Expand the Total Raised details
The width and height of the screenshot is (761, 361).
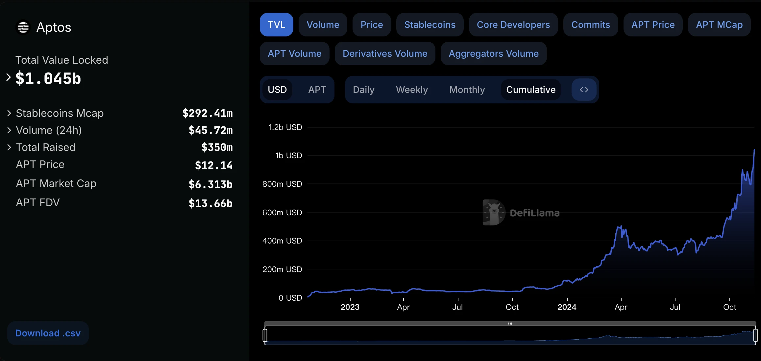tap(9, 147)
